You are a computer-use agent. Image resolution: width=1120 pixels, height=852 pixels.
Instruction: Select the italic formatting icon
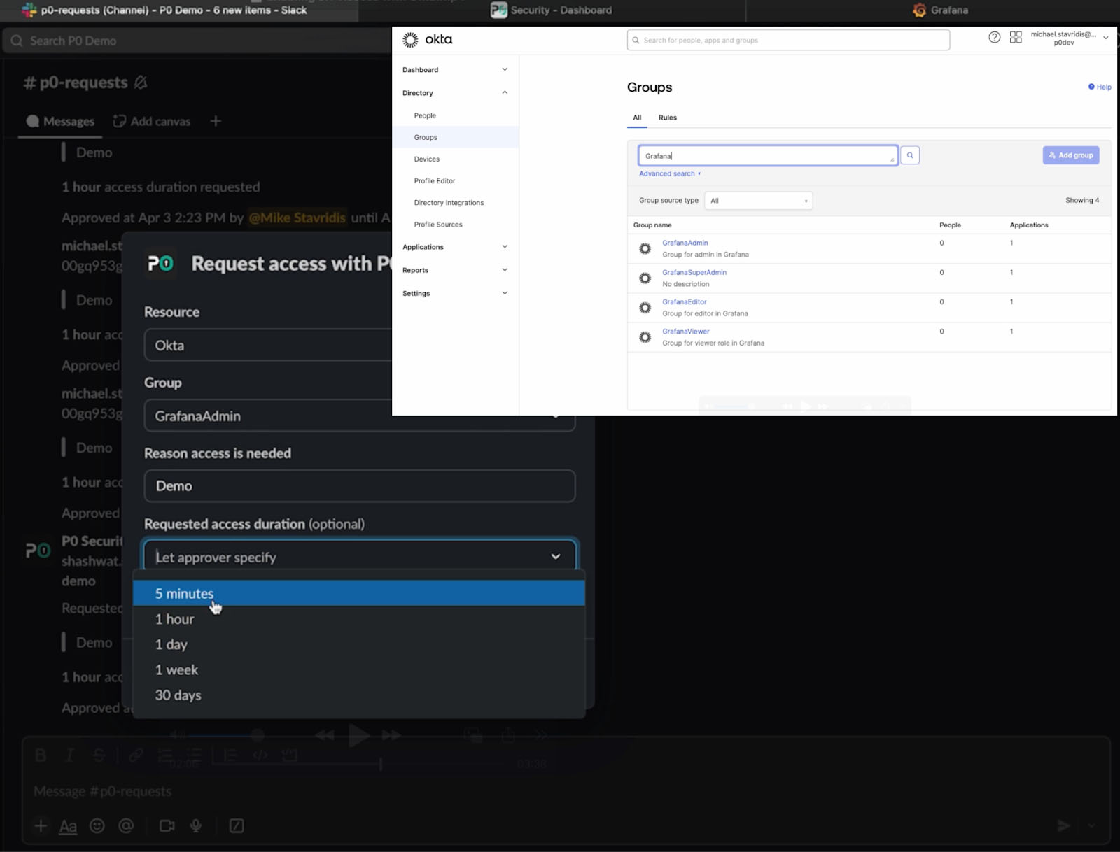pos(69,755)
